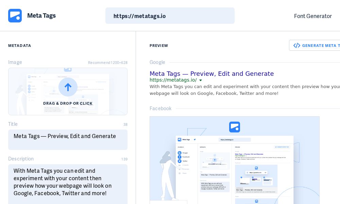Image resolution: width=340 pixels, height=204 pixels.
Task: Click the Drag & Drop or Click upload zone
Action: click(68, 103)
